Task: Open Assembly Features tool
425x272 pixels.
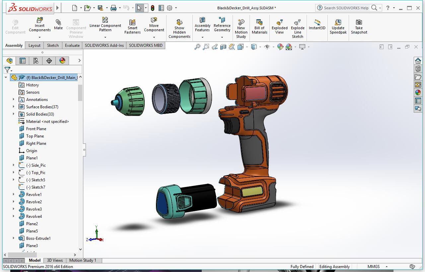Action: 202,25
